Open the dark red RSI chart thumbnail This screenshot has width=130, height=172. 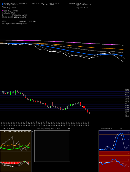click(114, 162)
